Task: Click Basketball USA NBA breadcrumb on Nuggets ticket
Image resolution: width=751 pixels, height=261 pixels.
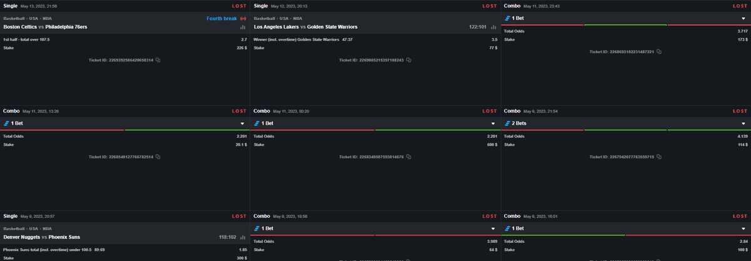Action: [28, 228]
